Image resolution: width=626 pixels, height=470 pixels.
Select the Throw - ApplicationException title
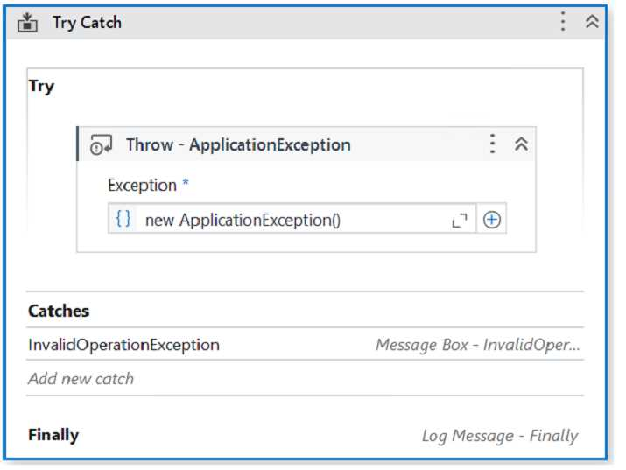coord(238,145)
